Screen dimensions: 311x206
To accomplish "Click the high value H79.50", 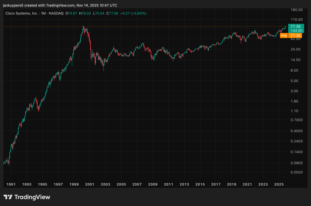I will [x=85, y=13].
